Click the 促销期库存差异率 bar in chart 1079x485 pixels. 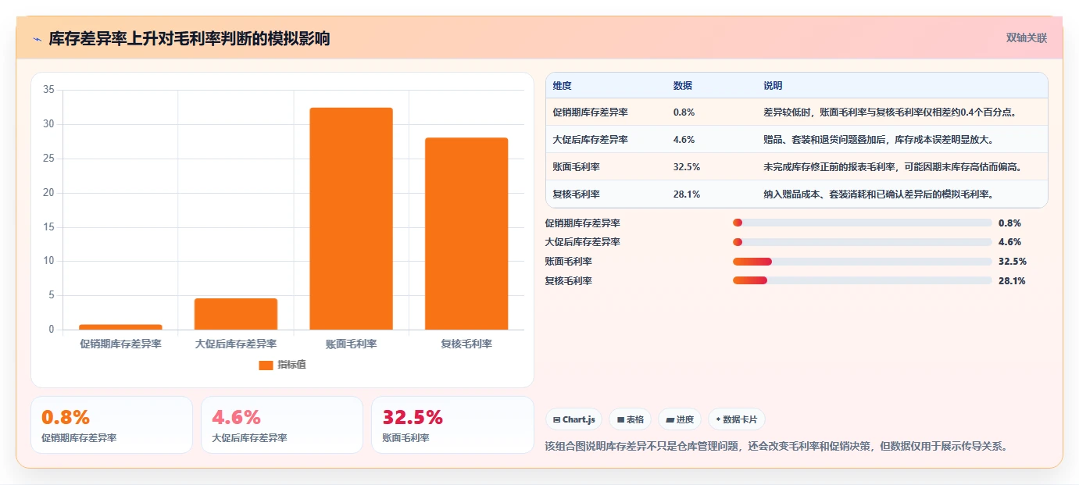point(120,327)
